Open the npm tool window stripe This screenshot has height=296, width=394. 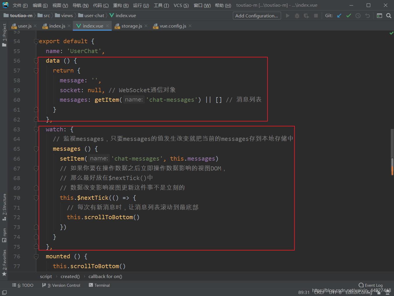[4, 235]
